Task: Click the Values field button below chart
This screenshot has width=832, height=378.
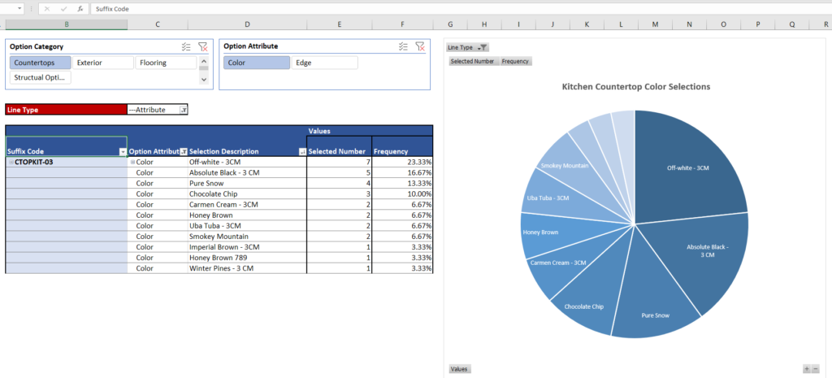Action: point(459,369)
